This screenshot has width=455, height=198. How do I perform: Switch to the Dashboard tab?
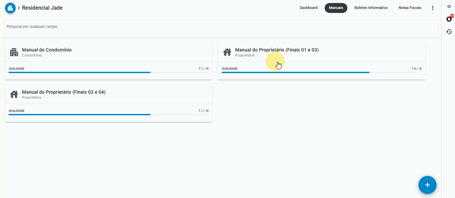point(308,8)
